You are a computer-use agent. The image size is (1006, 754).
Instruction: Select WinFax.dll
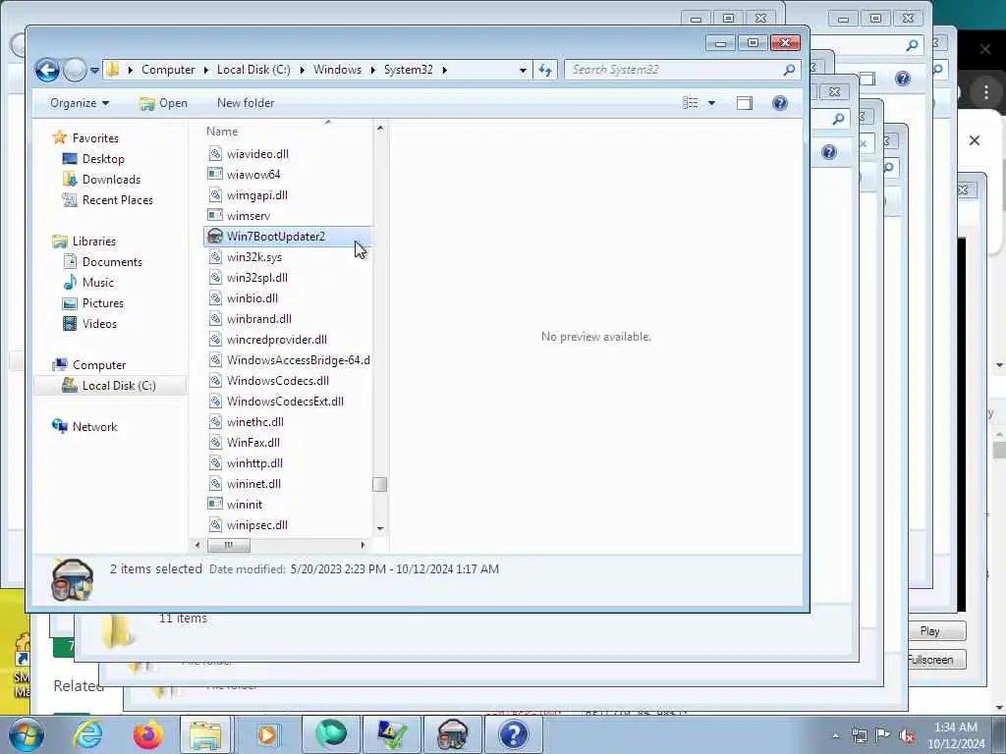[x=252, y=443]
